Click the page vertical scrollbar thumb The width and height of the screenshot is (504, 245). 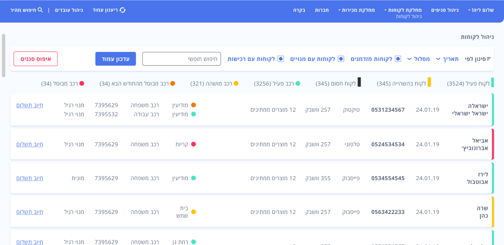(x=4, y=55)
